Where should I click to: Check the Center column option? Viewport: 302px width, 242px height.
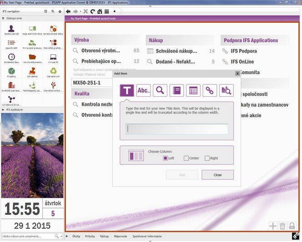tap(186, 158)
